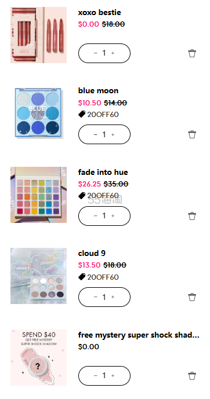Click 20OFF60 coupon tag under blue moon
Viewport: 210px width, 399px height.
point(99,115)
